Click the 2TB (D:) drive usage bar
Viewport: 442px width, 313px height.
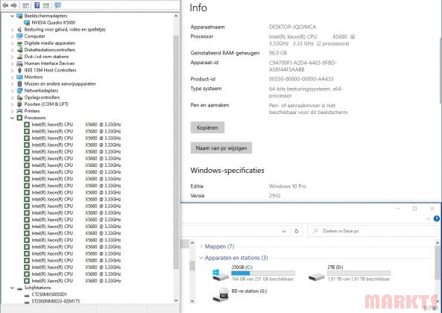pyautogui.click(x=359, y=273)
